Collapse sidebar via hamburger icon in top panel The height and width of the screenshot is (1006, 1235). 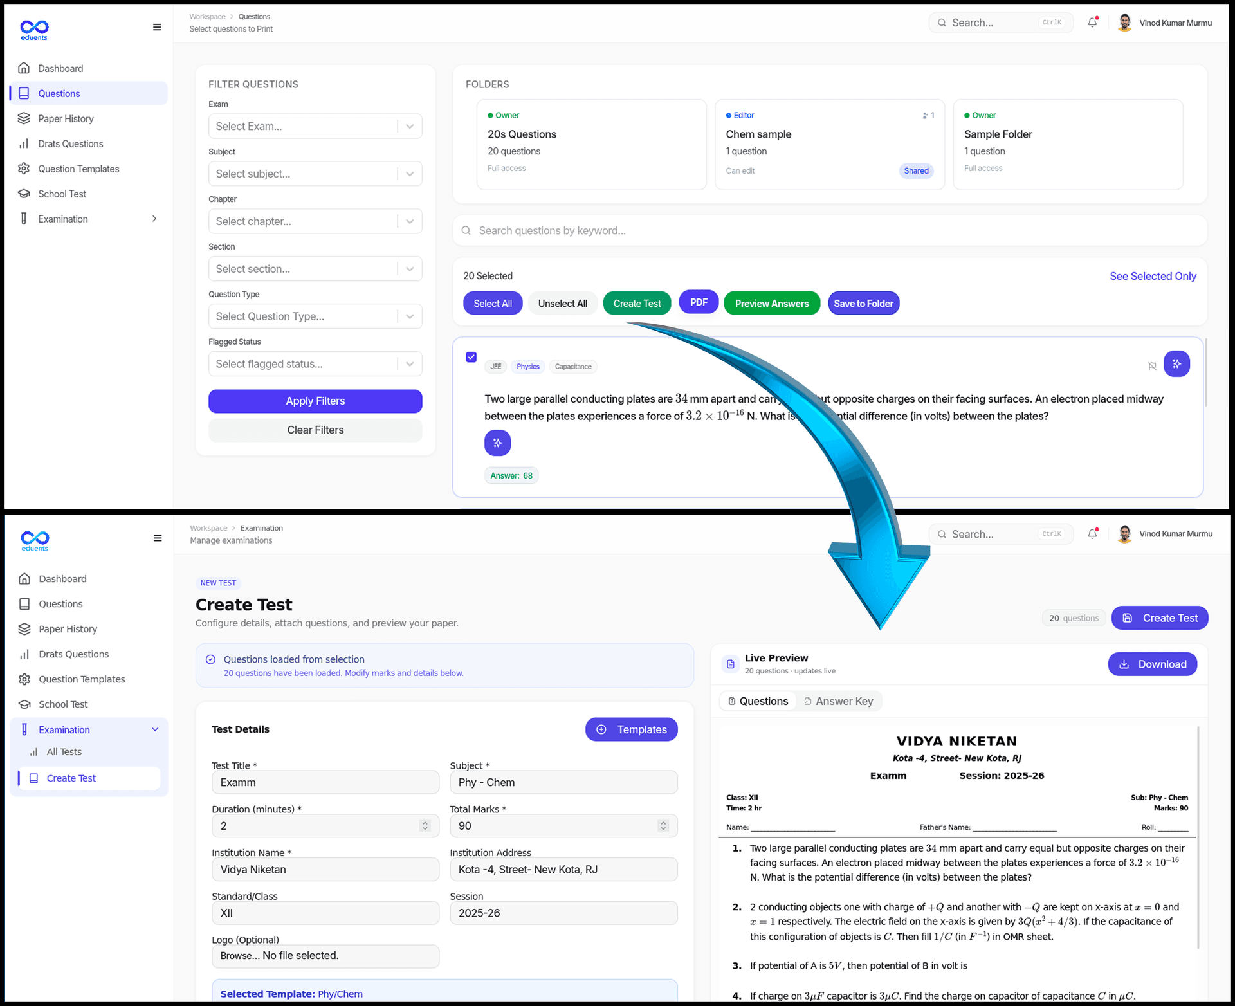point(157,27)
